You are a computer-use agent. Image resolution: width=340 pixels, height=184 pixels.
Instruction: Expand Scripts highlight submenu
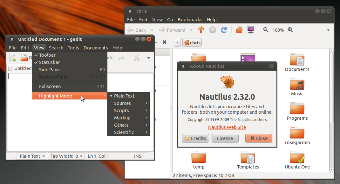[x=128, y=111]
